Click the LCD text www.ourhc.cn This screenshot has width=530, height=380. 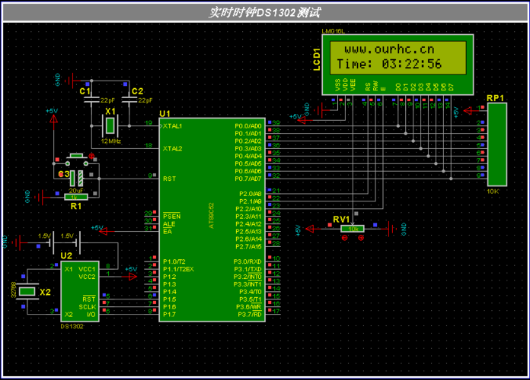389,49
